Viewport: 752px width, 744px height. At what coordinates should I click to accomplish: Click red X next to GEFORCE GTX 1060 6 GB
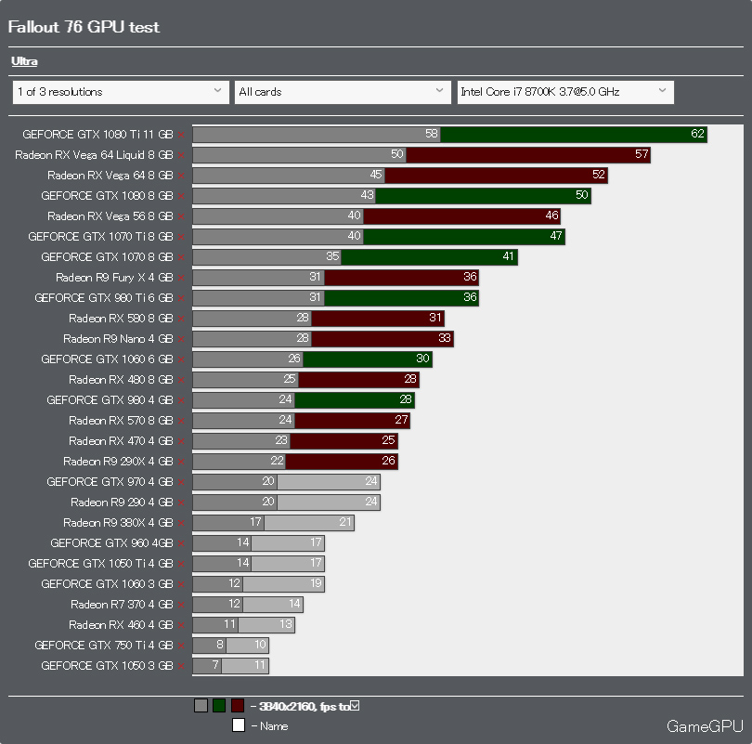pyautogui.click(x=181, y=359)
